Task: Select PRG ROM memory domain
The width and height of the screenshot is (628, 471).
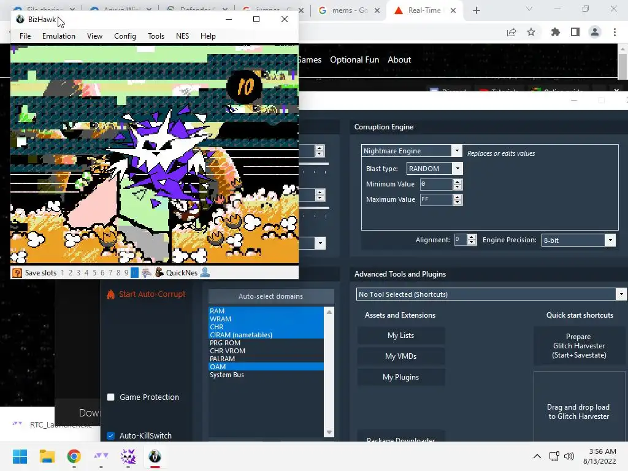Action: [x=266, y=343]
